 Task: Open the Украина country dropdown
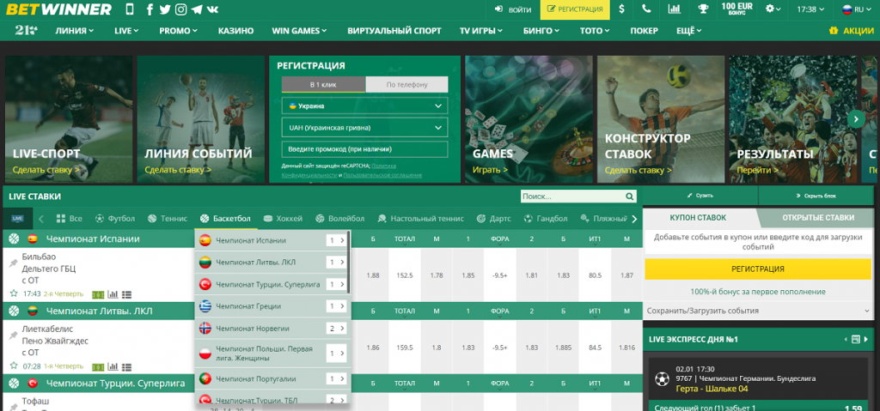coord(365,106)
